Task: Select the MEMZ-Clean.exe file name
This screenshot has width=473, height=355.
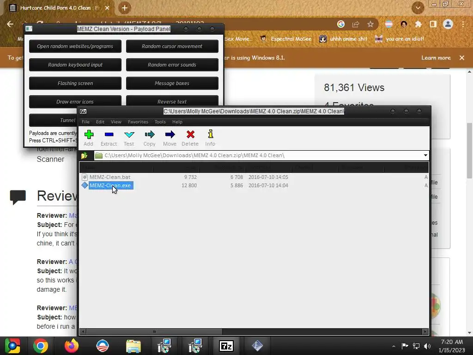Action: 110,185
